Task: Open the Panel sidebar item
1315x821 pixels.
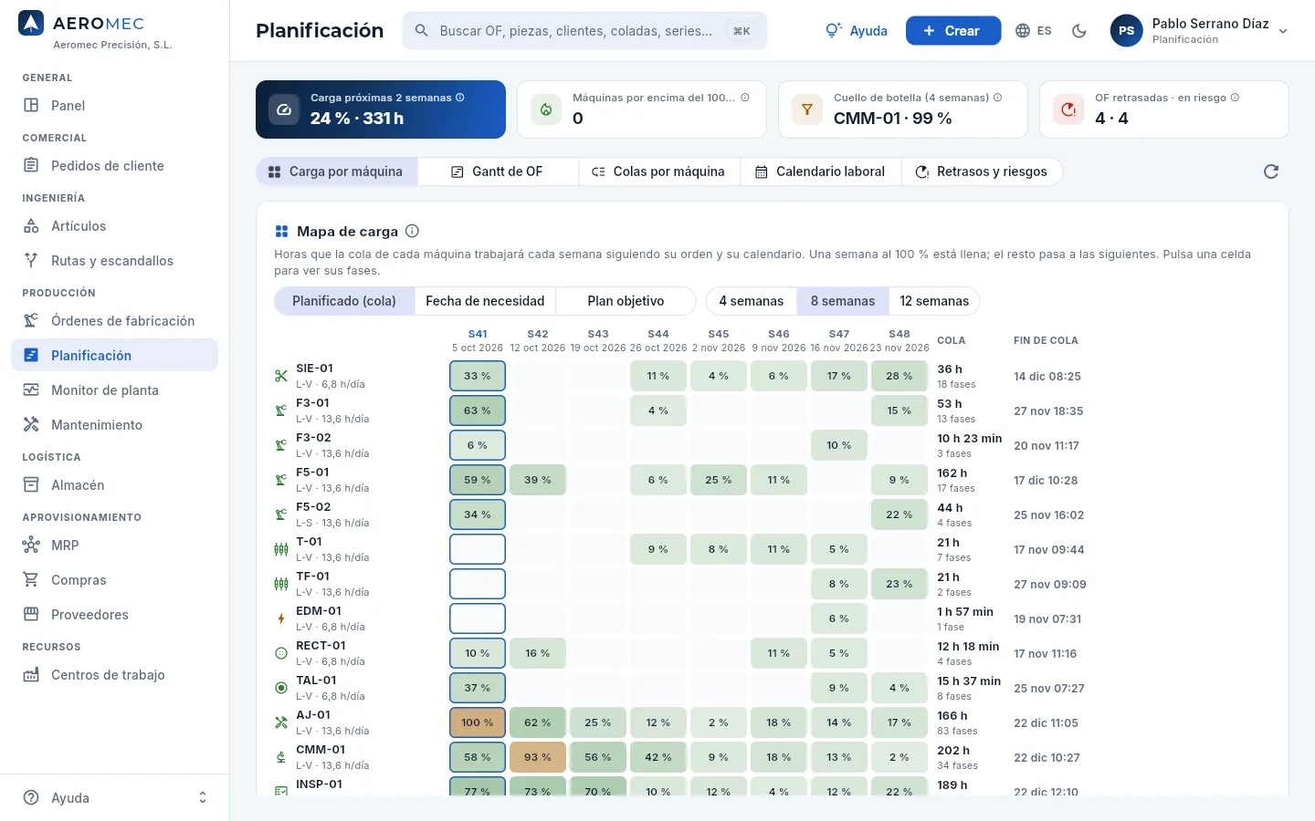Action: tap(114, 106)
